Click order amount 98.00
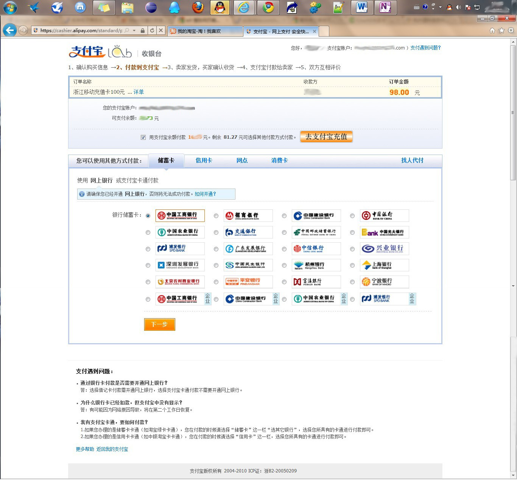Image resolution: width=517 pixels, height=480 pixels. 399,92
